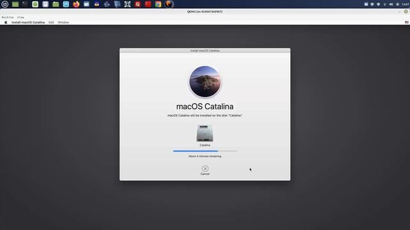Open the Edit menu in the macOS menu bar
The image size is (410, 230).
[51, 22]
